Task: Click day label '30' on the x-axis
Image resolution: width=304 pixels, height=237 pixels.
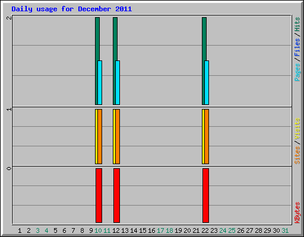Action: (x=276, y=230)
